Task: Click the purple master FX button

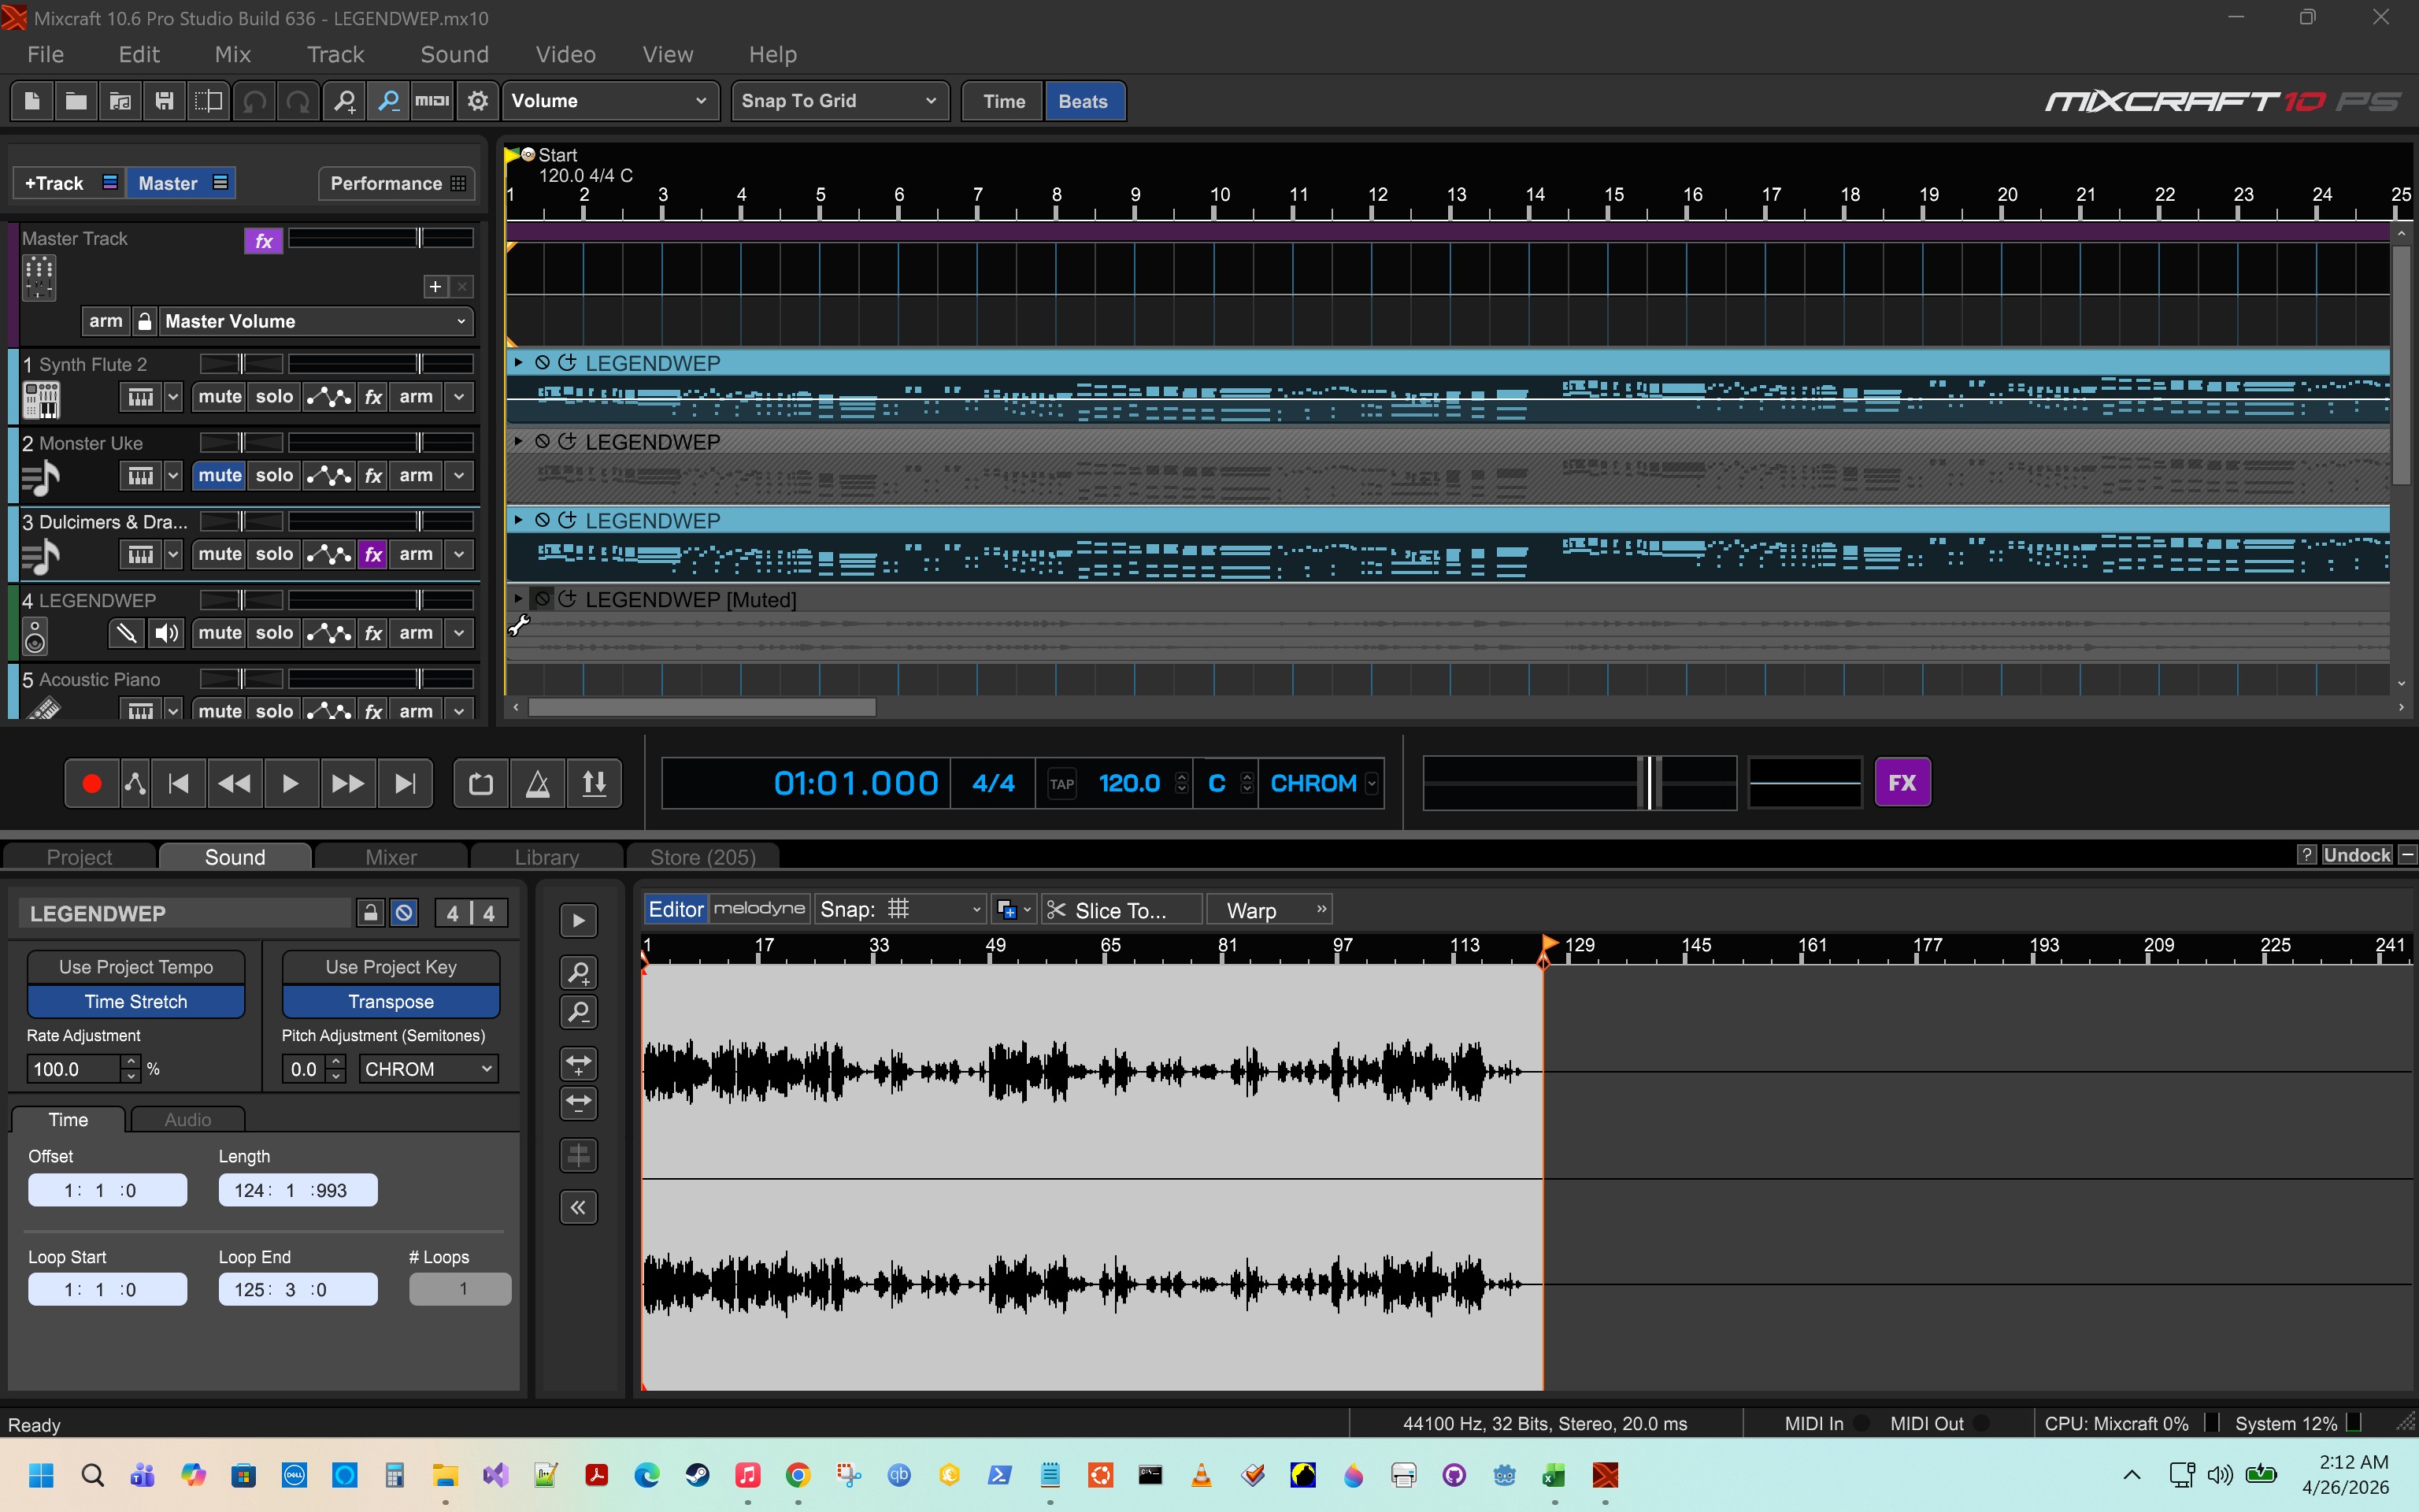Action: [1901, 783]
